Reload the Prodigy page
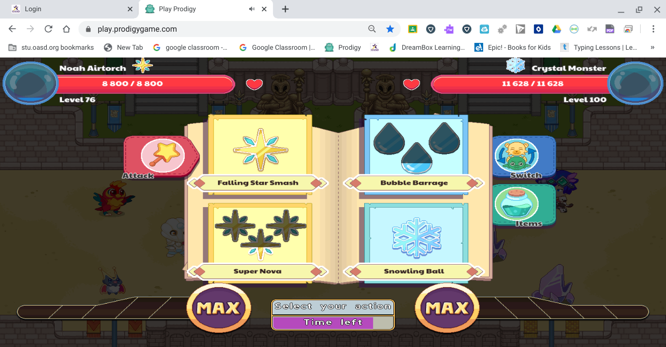666x347 pixels. [x=48, y=29]
